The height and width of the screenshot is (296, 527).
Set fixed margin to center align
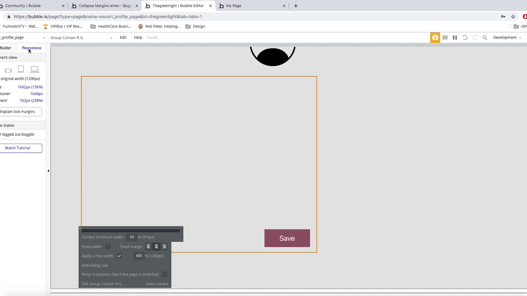click(156, 247)
